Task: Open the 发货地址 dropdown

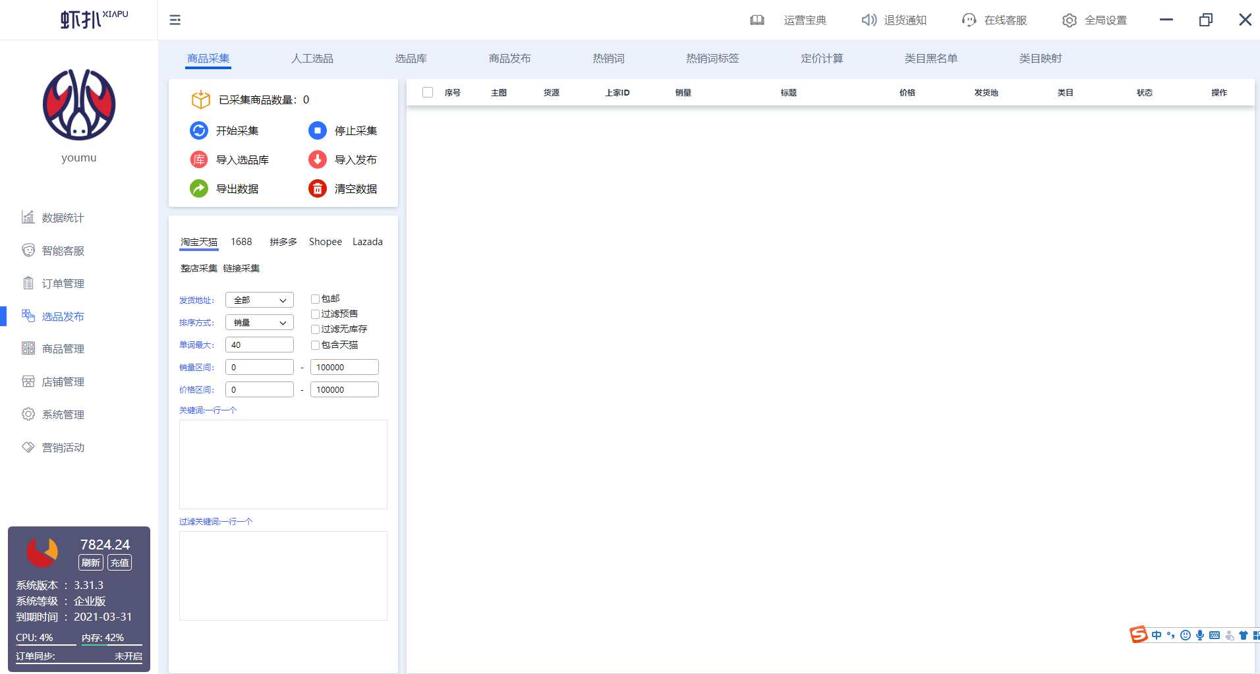Action: 259,300
